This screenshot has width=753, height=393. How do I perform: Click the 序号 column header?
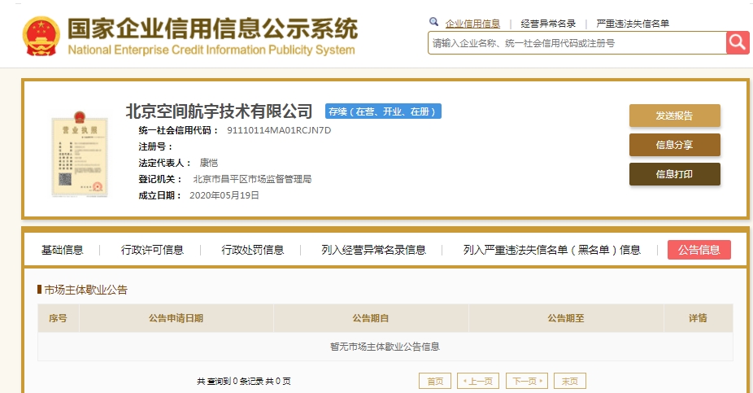tap(58, 318)
